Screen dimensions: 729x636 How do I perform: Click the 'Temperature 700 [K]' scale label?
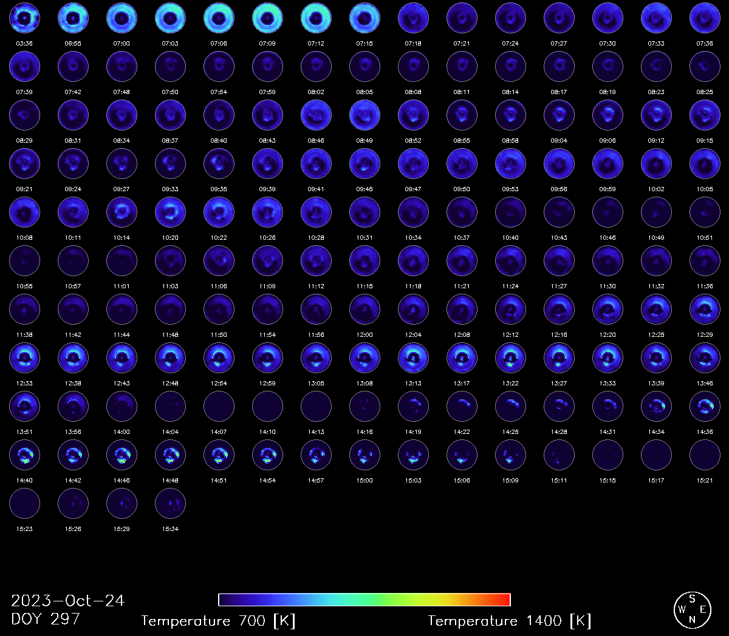(218, 621)
